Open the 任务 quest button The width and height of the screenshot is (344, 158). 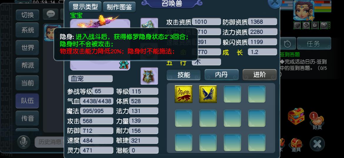[314, 44]
